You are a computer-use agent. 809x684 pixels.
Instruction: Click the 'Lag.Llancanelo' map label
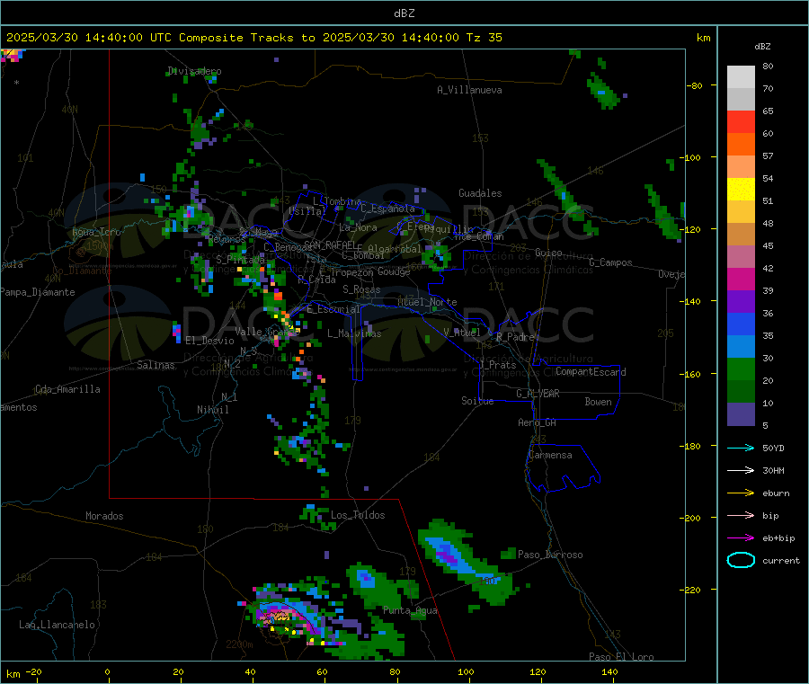pos(58,625)
